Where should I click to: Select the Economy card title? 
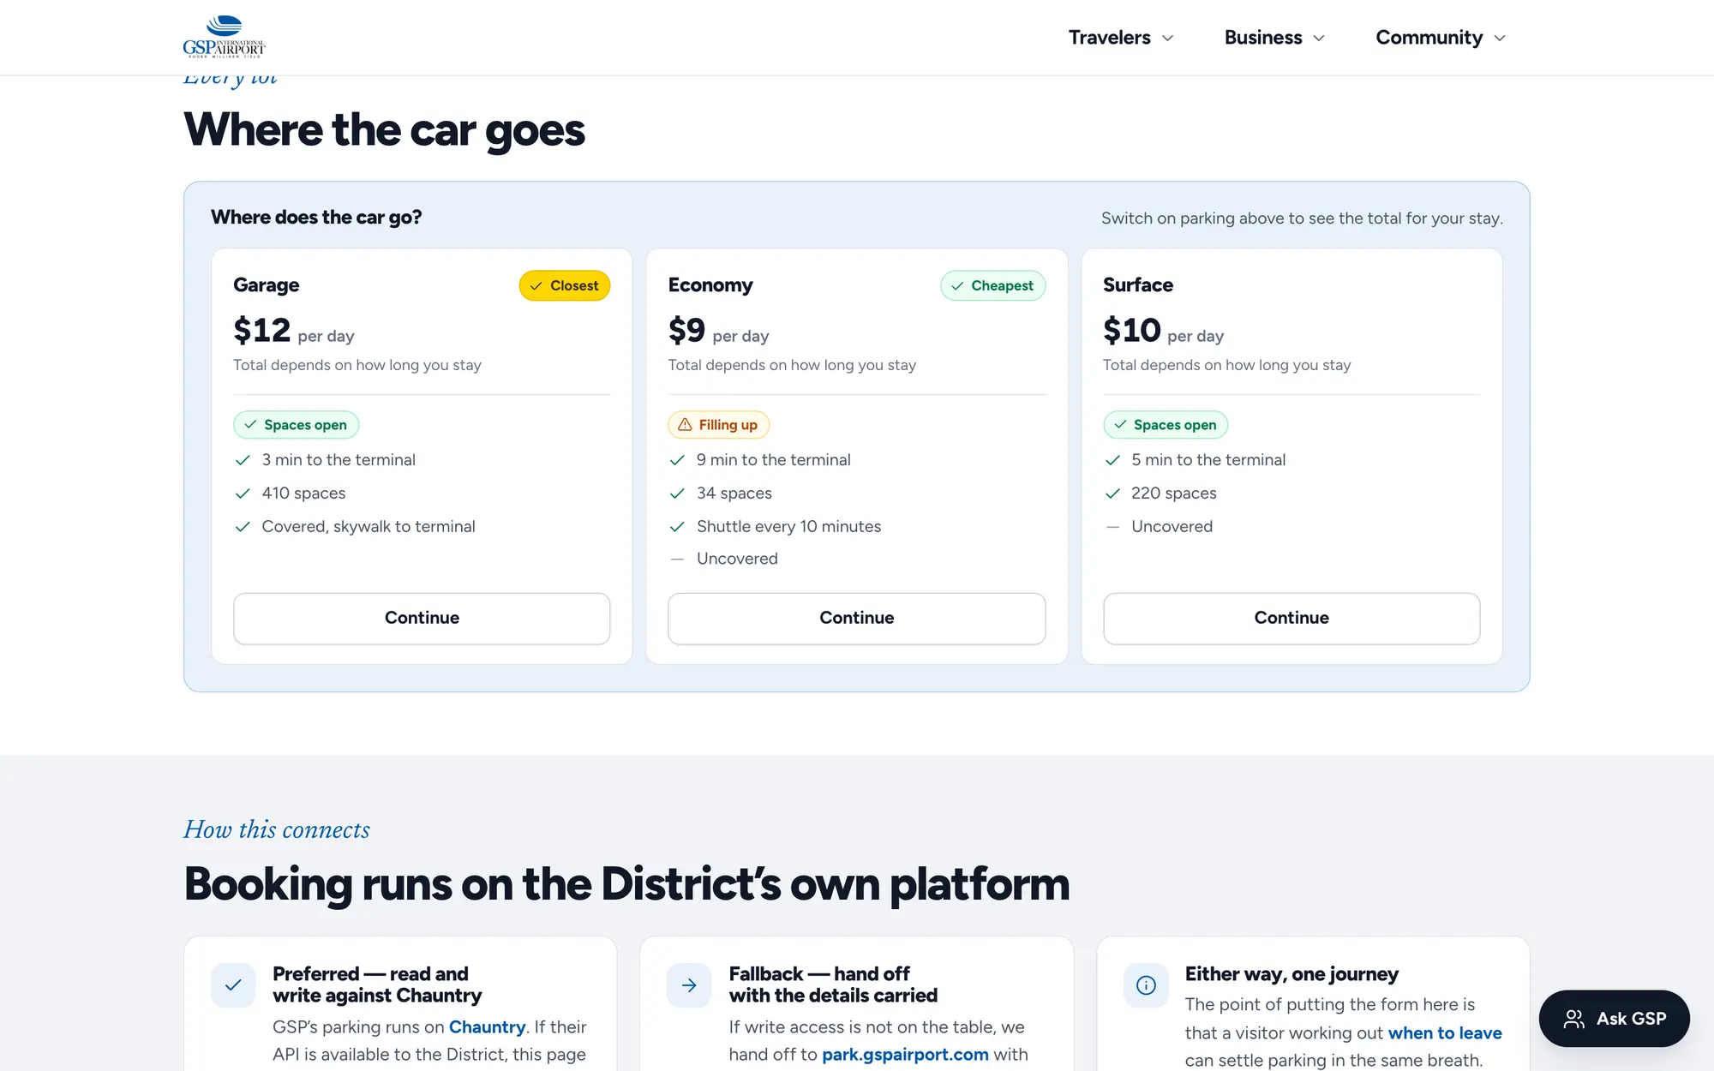pos(710,285)
